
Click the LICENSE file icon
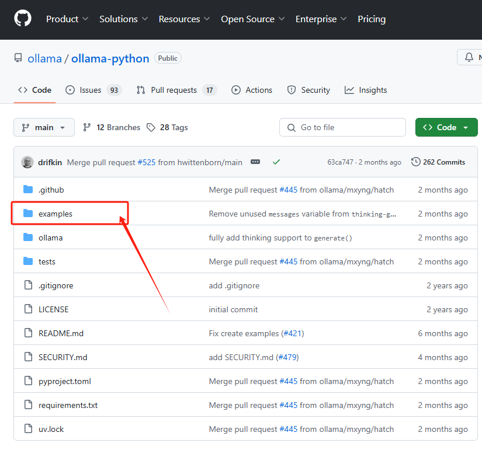(x=28, y=309)
